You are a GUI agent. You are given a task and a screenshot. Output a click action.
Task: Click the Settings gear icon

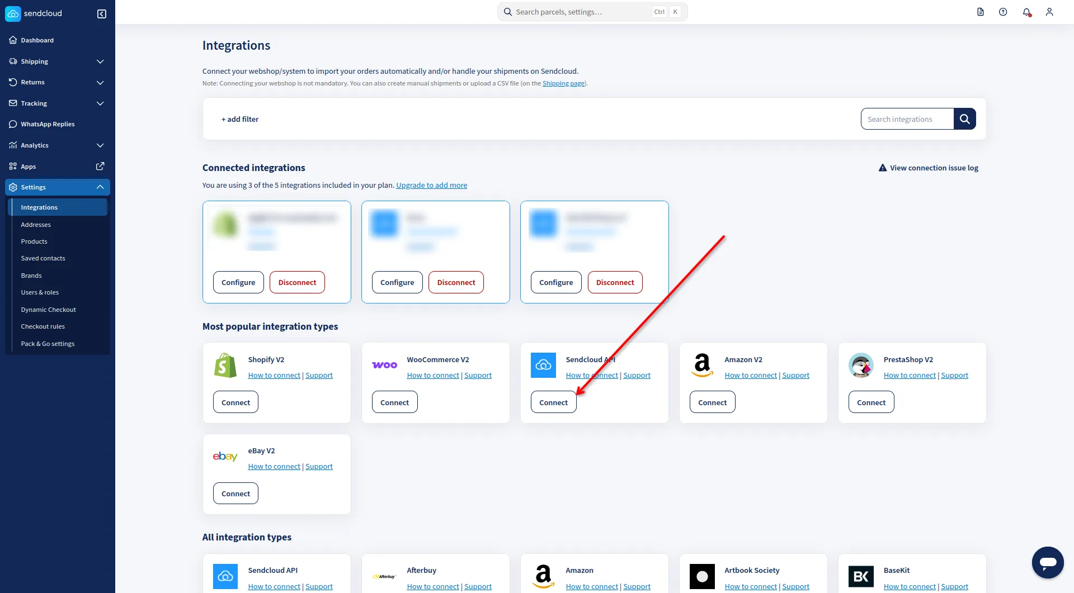(13, 187)
